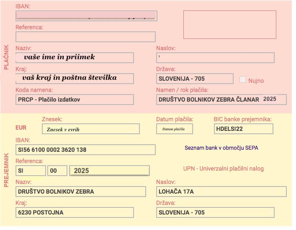Click the recipient IBAN SI56 field

[85, 150]
